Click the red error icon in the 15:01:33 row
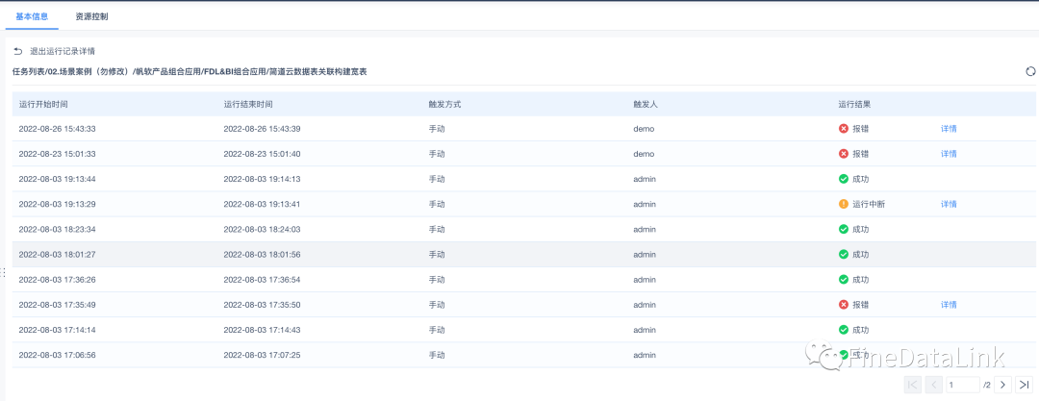This screenshot has width=1039, height=401. tap(844, 154)
